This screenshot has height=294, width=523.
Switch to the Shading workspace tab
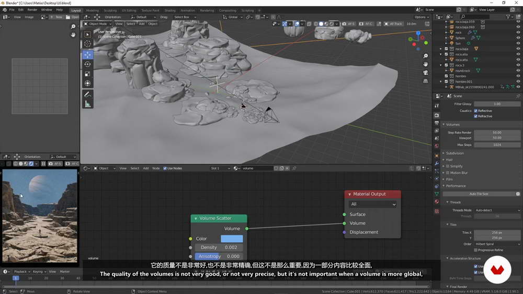point(170,10)
